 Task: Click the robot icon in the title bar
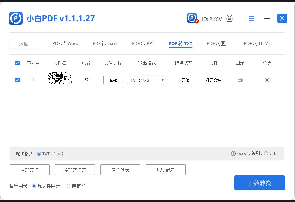click(x=229, y=18)
